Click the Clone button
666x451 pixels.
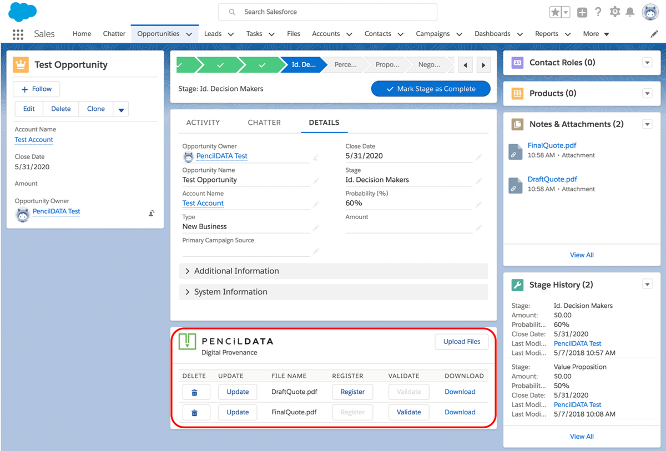click(x=96, y=109)
